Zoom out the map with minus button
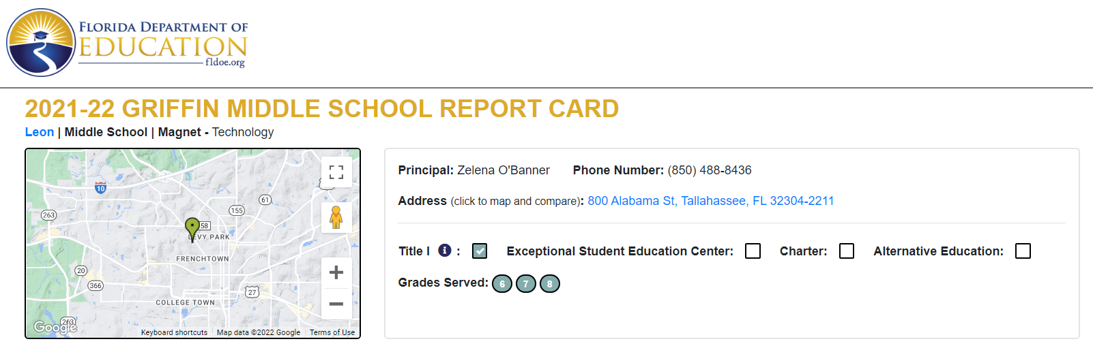This screenshot has height=350, width=1093. point(336,304)
